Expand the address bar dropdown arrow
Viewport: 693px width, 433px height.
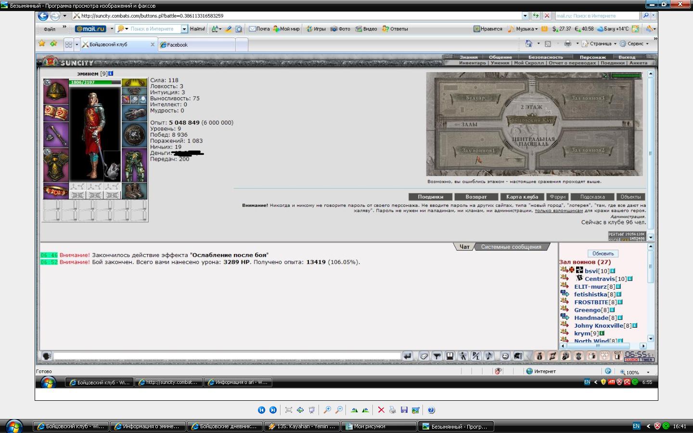(524, 16)
